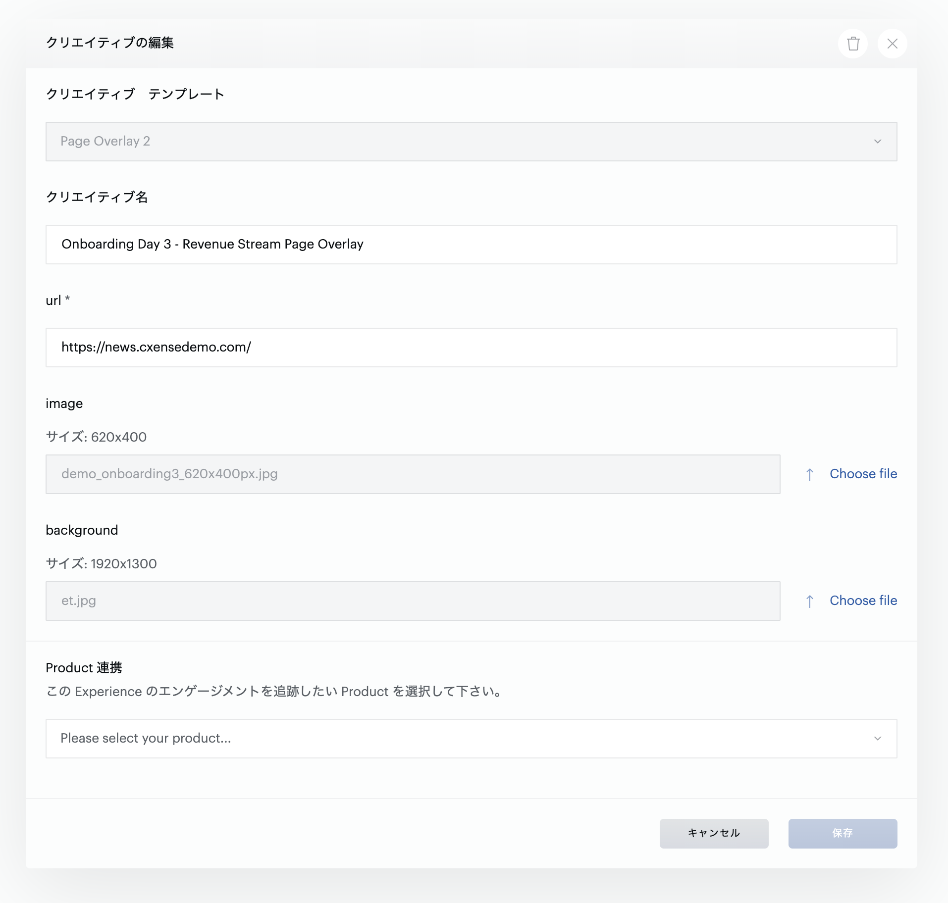Image resolution: width=948 pixels, height=903 pixels.
Task: Click the サイズ: 1920x1300 text
Action: coord(101,564)
